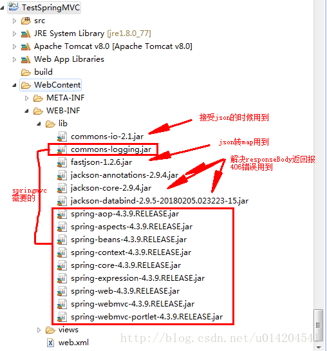
Task: Select the build folder label
Action: tap(43, 72)
